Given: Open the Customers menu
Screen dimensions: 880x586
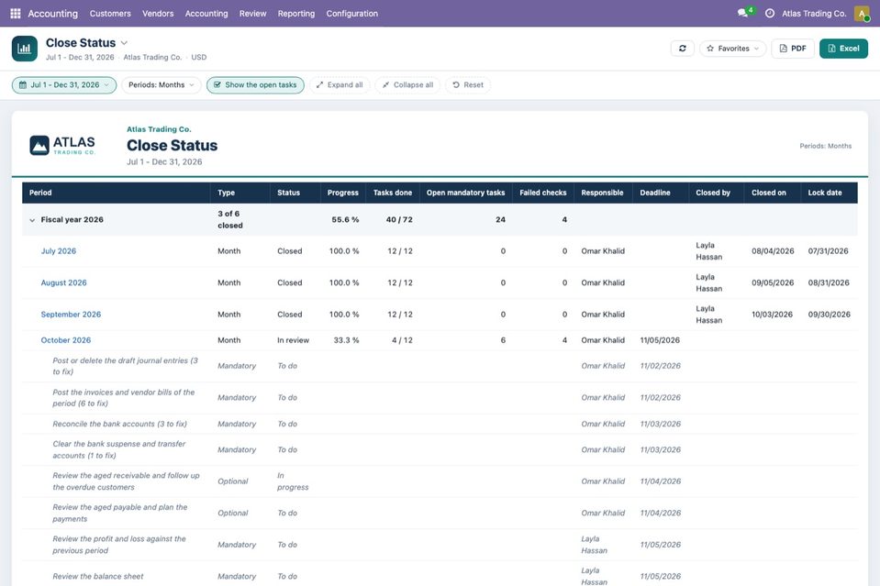Looking at the screenshot, I should click(110, 14).
